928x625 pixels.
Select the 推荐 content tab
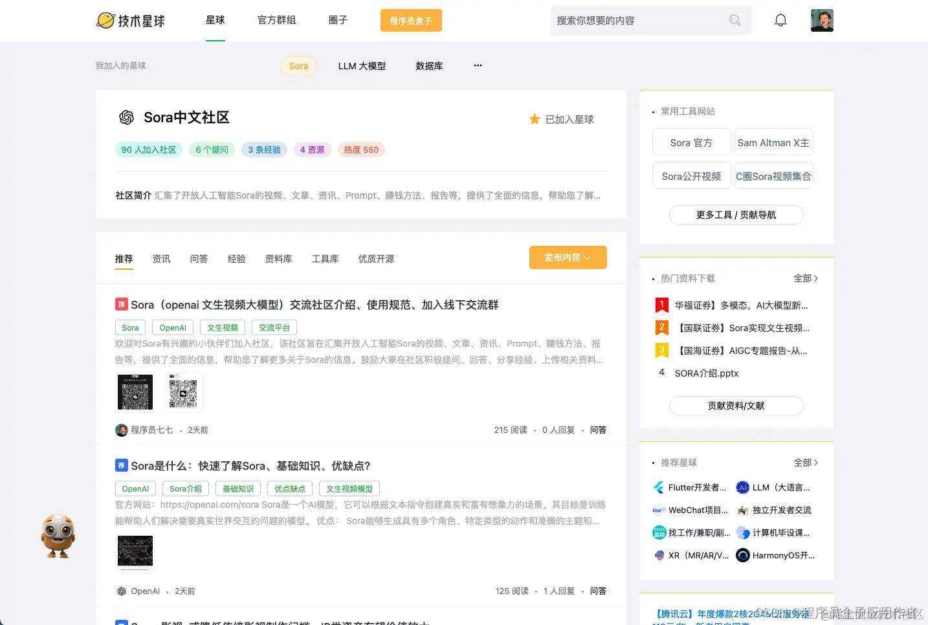(124, 259)
